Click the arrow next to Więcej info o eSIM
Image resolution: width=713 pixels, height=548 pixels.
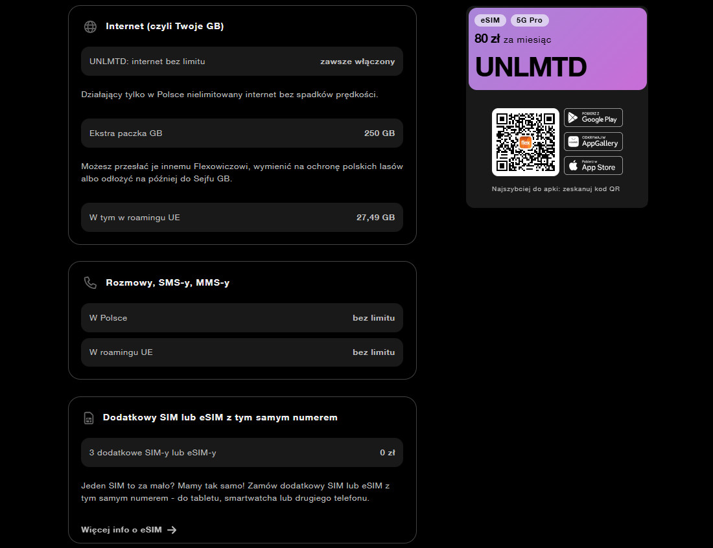[x=172, y=530]
